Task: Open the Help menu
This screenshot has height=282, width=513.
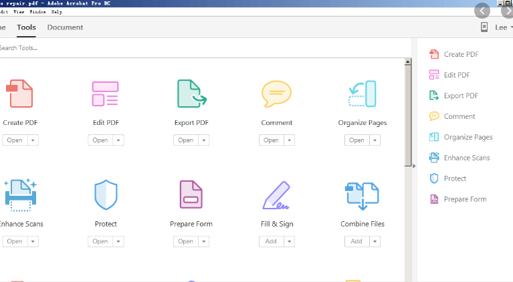Action: coord(57,12)
